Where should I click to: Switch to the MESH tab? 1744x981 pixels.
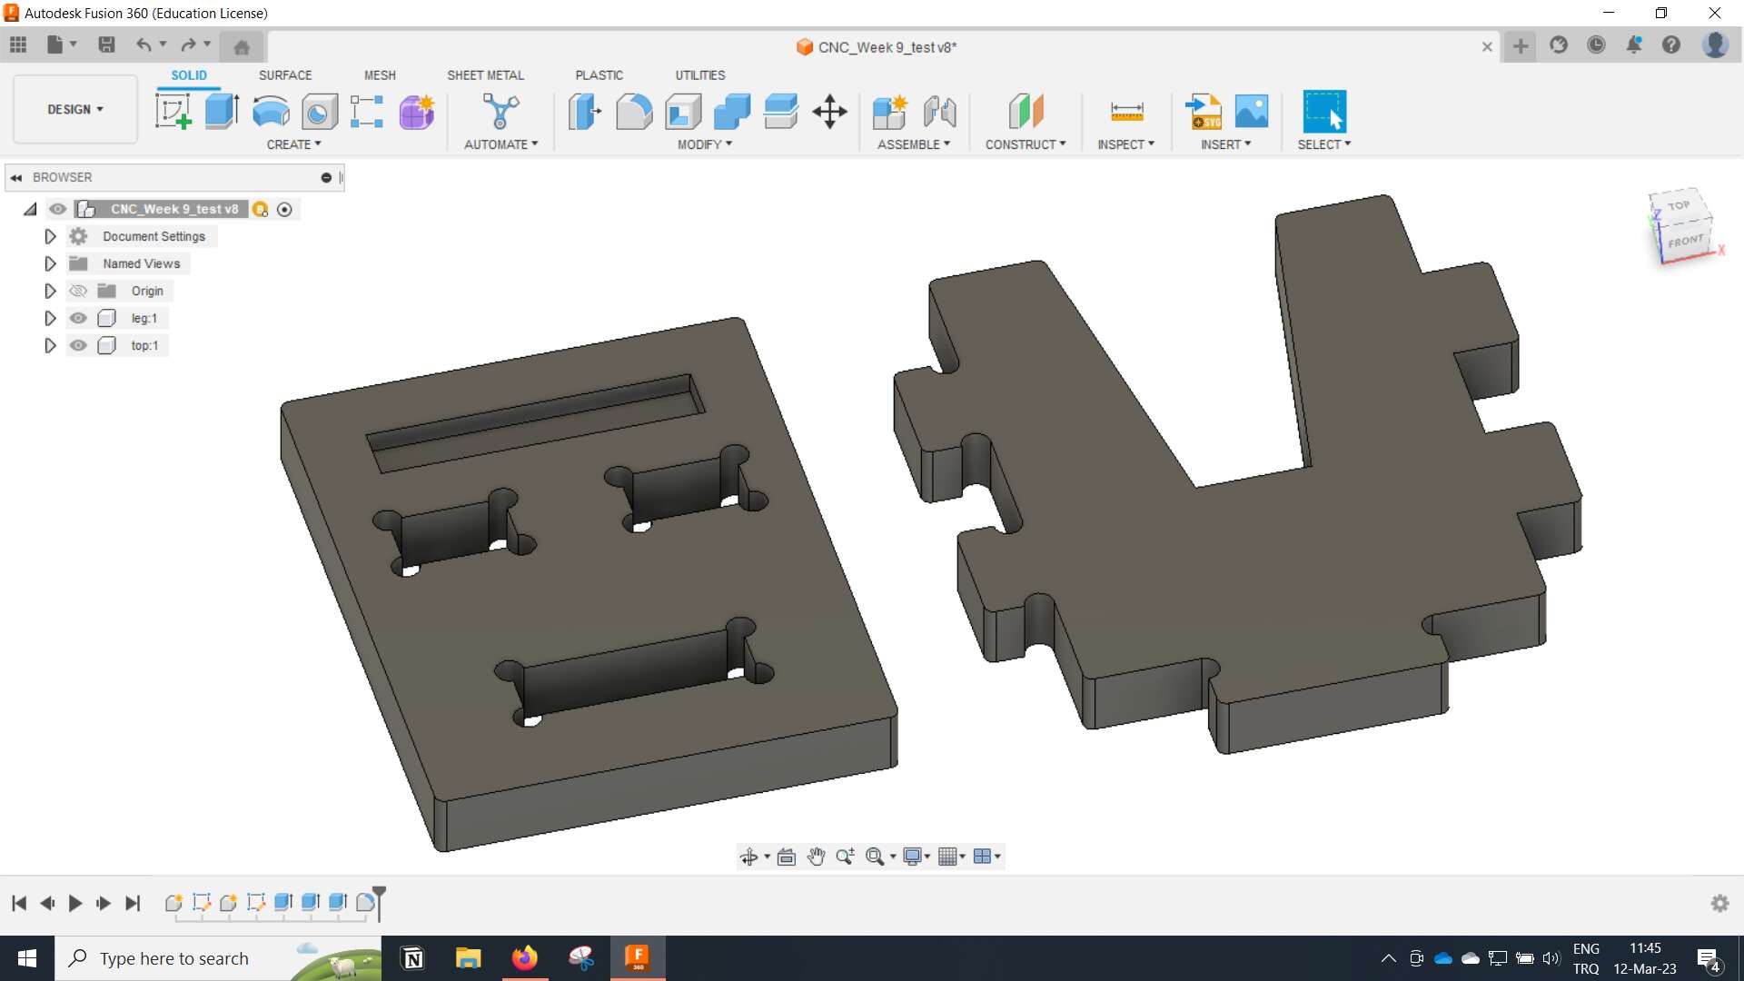point(380,75)
